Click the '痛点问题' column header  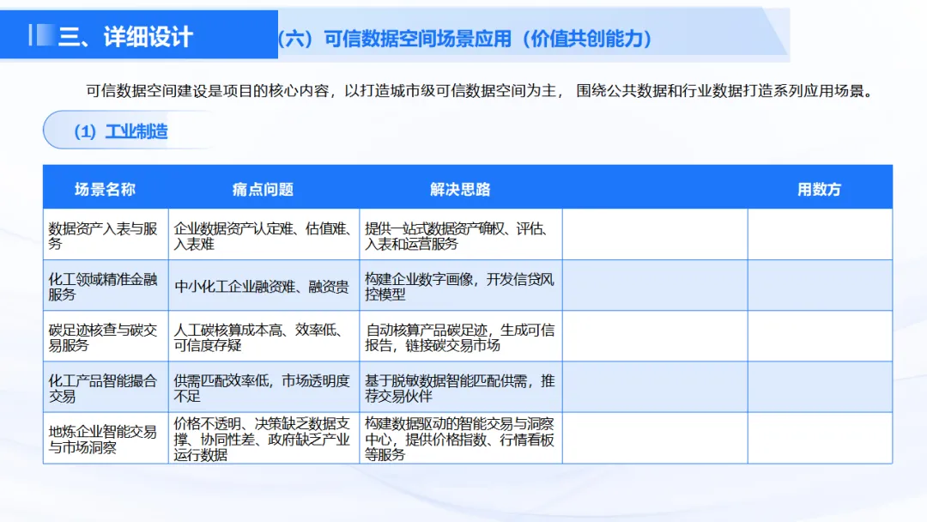coord(264,189)
